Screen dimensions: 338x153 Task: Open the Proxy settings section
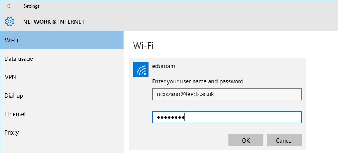click(62, 133)
